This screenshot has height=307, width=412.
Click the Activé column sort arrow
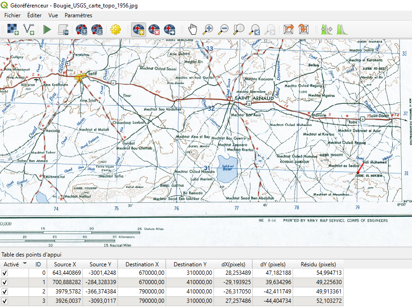pyautogui.click(x=25, y=264)
